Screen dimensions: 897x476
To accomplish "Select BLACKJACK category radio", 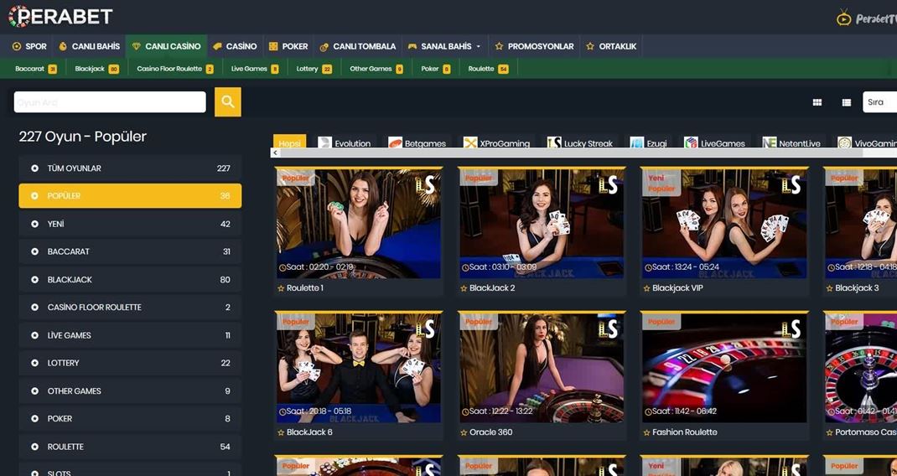I will click(35, 280).
